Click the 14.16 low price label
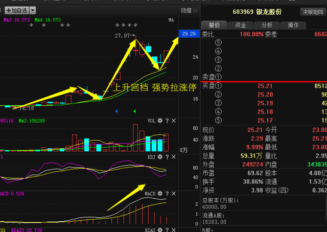327x232 pixels. pyautogui.click(x=27, y=108)
